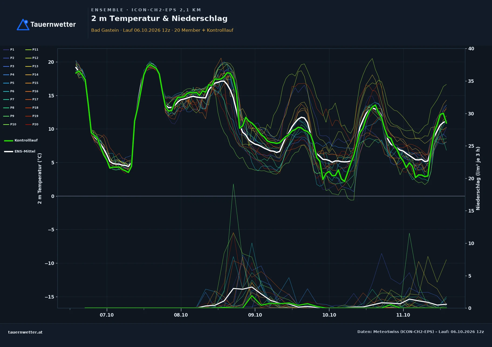Click the Tauernwetter brand name text

53,24
